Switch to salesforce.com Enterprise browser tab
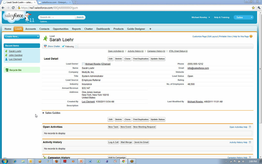262x164 pixels. pyautogui.click(x=55, y=2)
